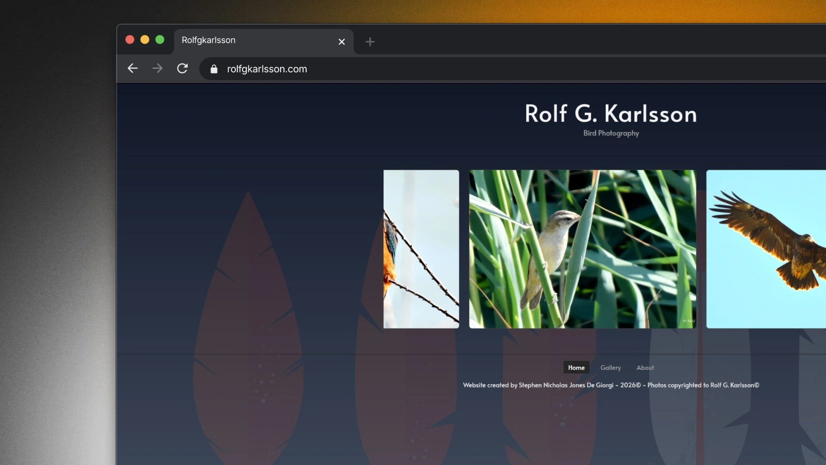
Task: Click the warbler in green reeds photo
Action: [x=583, y=249]
